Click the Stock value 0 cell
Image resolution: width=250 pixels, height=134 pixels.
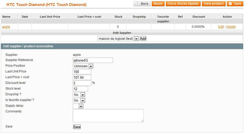[x=118, y=26]
